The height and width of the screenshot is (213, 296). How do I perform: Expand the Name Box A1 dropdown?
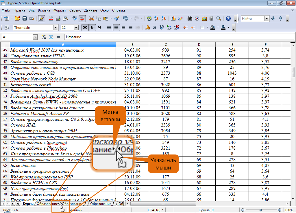tap(35, 37)
